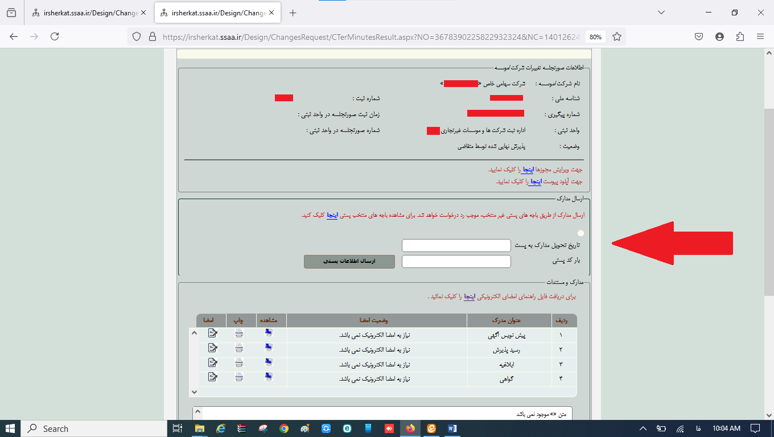Open the Windows Start menu

[10, 428]
